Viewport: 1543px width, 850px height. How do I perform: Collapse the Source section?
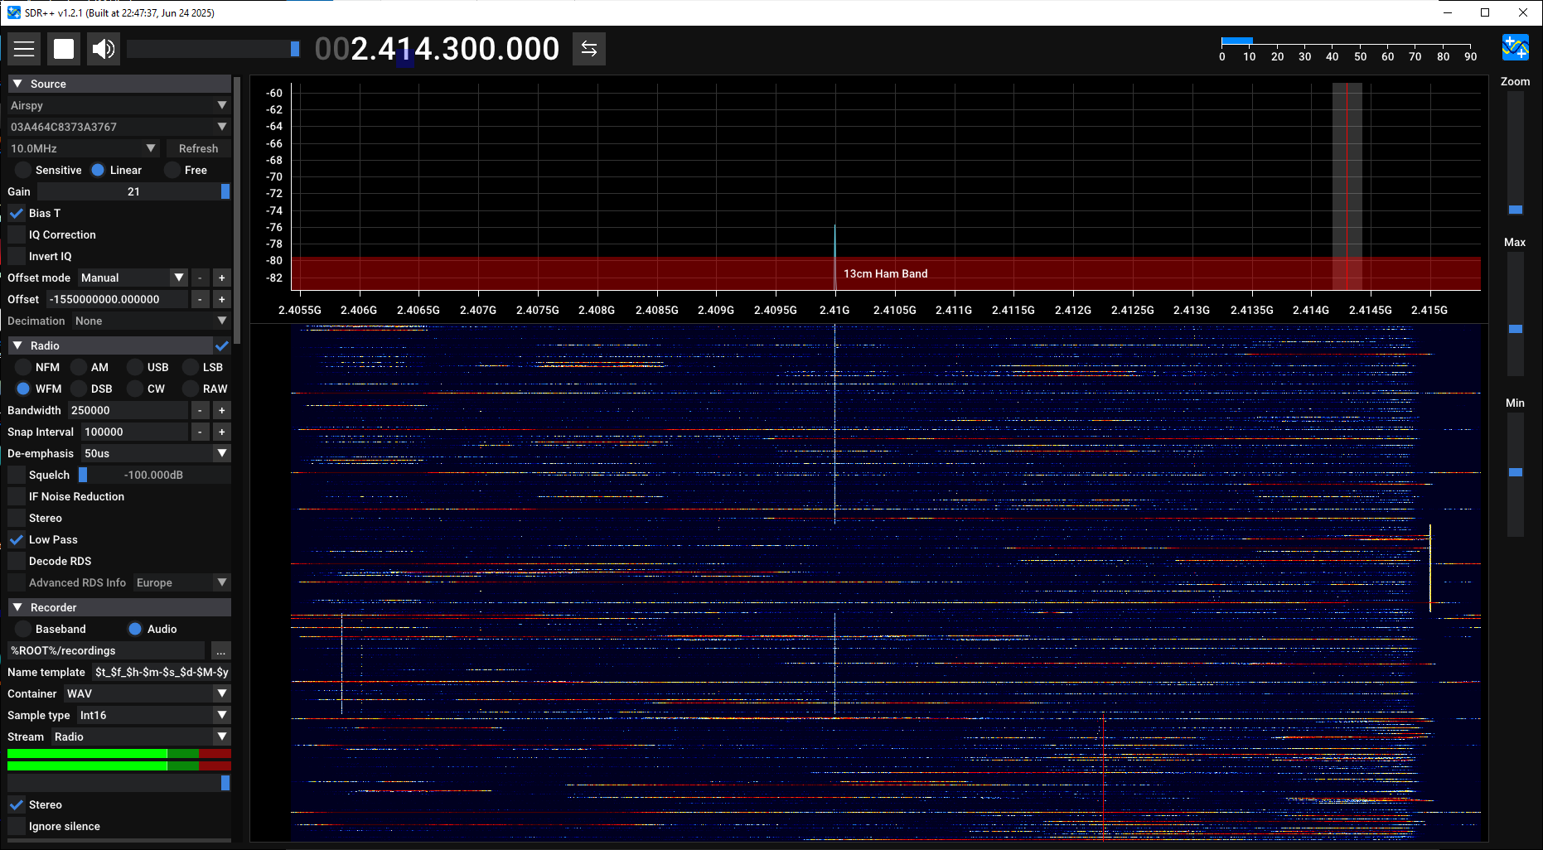(x=119, y=84)
